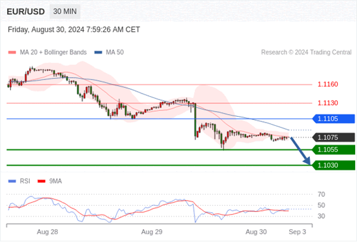Click the 9MA legend label
The width and height of the screenshot is (357, 242).
56,181
